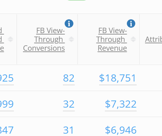Click the cut-off leftmost column header text

click(2, 39)
